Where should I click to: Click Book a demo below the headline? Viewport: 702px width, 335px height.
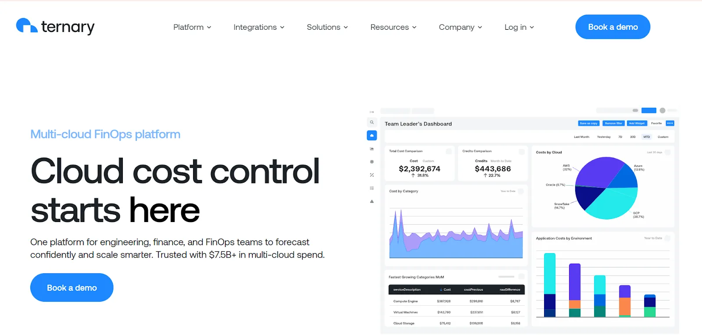(x=72, y=288)
